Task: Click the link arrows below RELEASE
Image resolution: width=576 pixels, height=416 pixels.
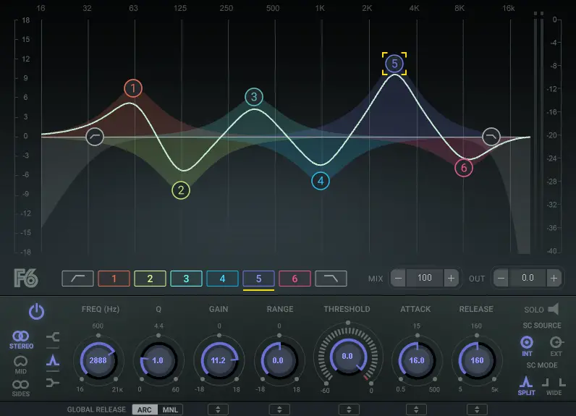Action: point(477,409)
